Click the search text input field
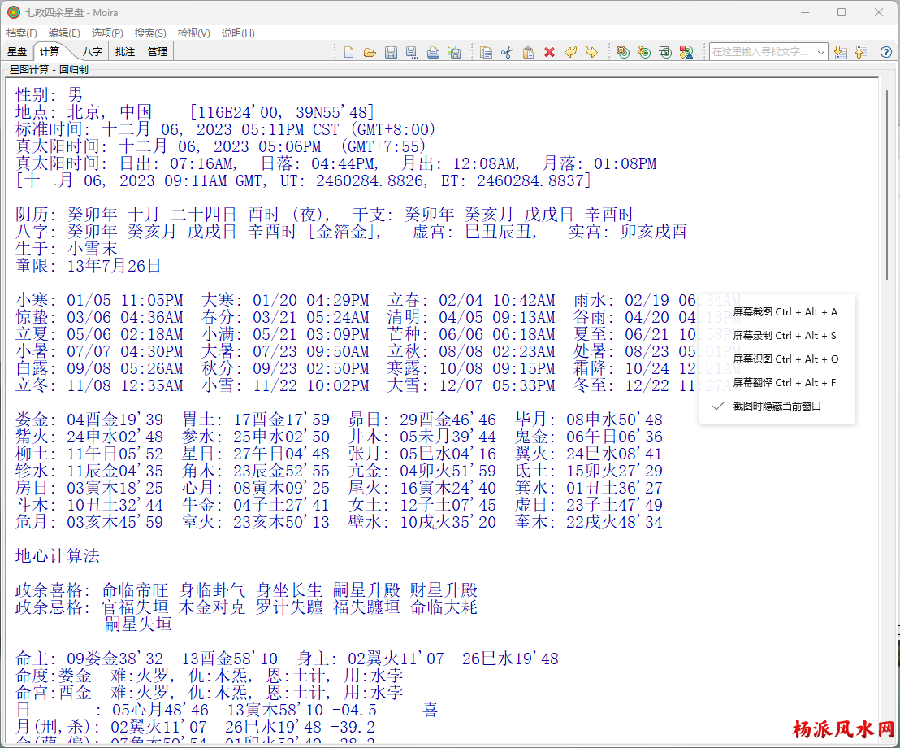Image resolution: width=900 pixels, height=748 pixels. tap(762, 52)
